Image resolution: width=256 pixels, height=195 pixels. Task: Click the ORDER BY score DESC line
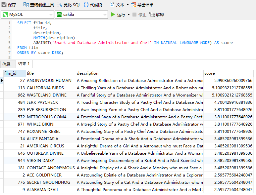[40, 53]
